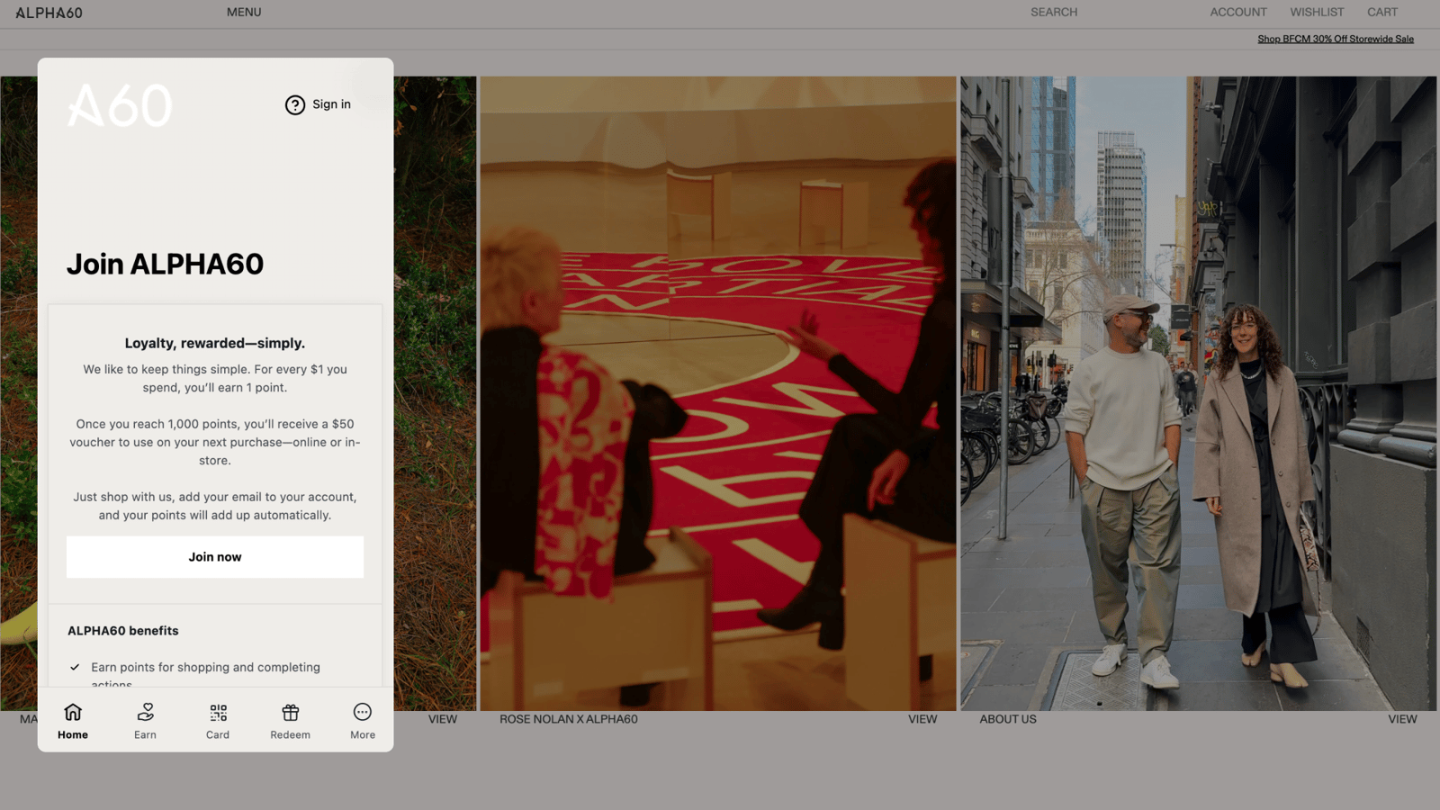Image resolution: width=1440 pixels, height=810 pixels.
Task: Select the 'Join ALPHA60' heading
Action: 165,264
